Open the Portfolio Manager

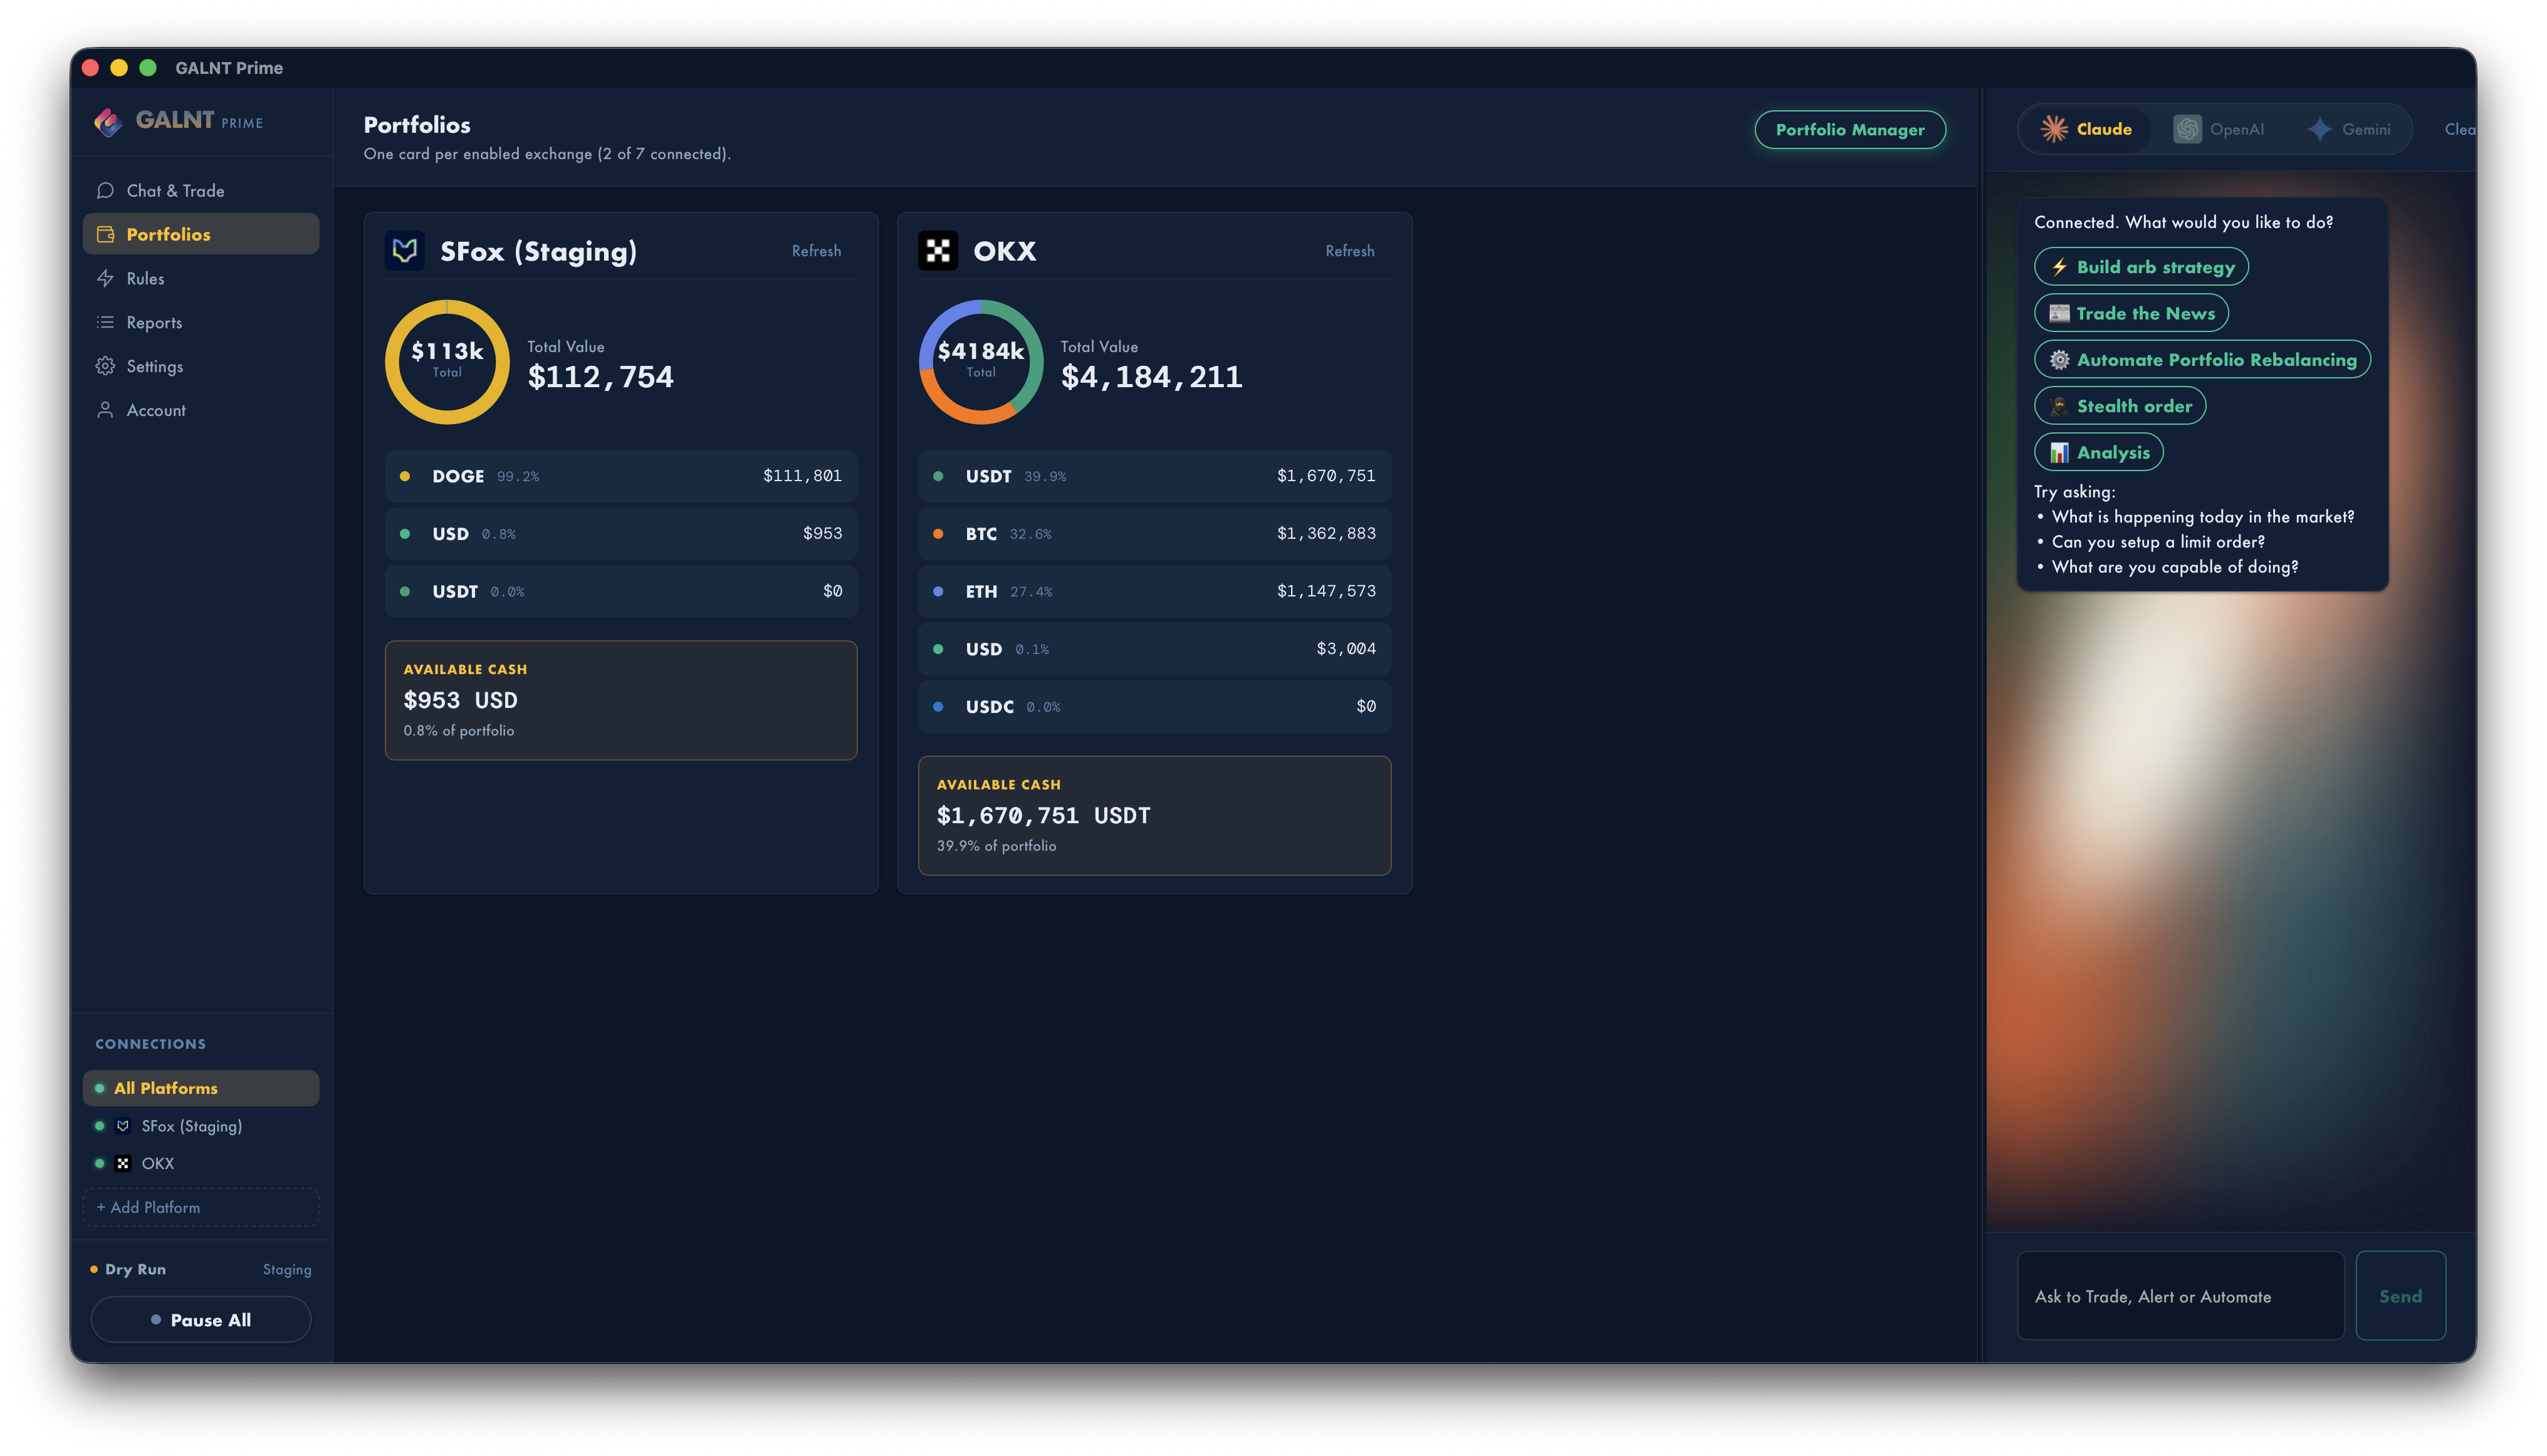[1849, 129]
